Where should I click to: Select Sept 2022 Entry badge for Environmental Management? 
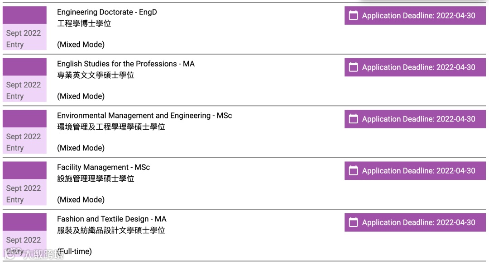pyautogui.click(x=24, y=141)
